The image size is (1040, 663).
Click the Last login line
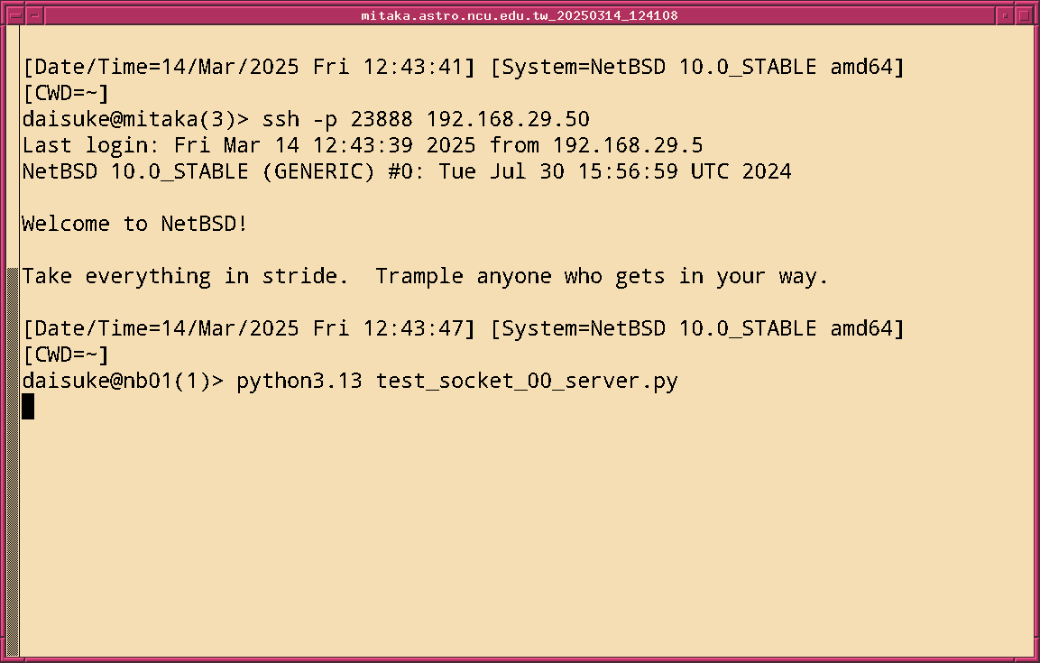(x=363, y=145)
